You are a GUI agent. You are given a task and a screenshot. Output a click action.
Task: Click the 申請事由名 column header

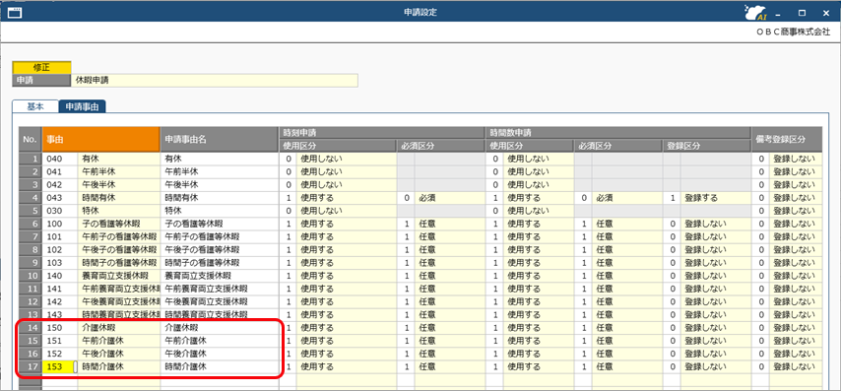pos(219,139)
